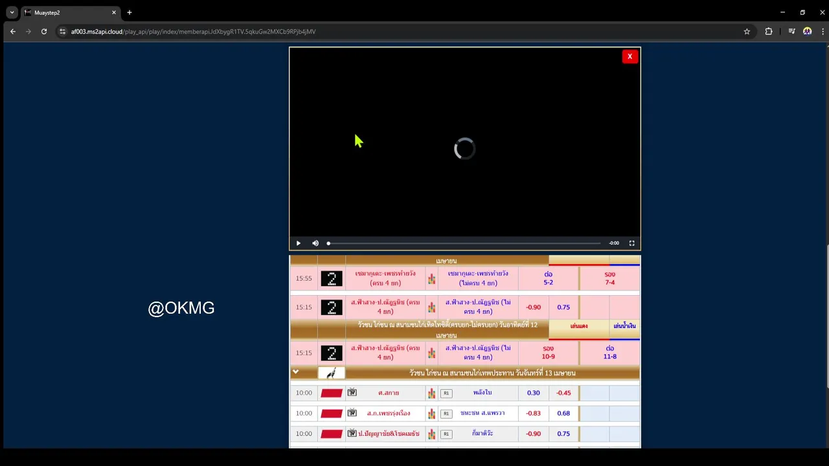Close the video popup with red X

coord(630,56)
